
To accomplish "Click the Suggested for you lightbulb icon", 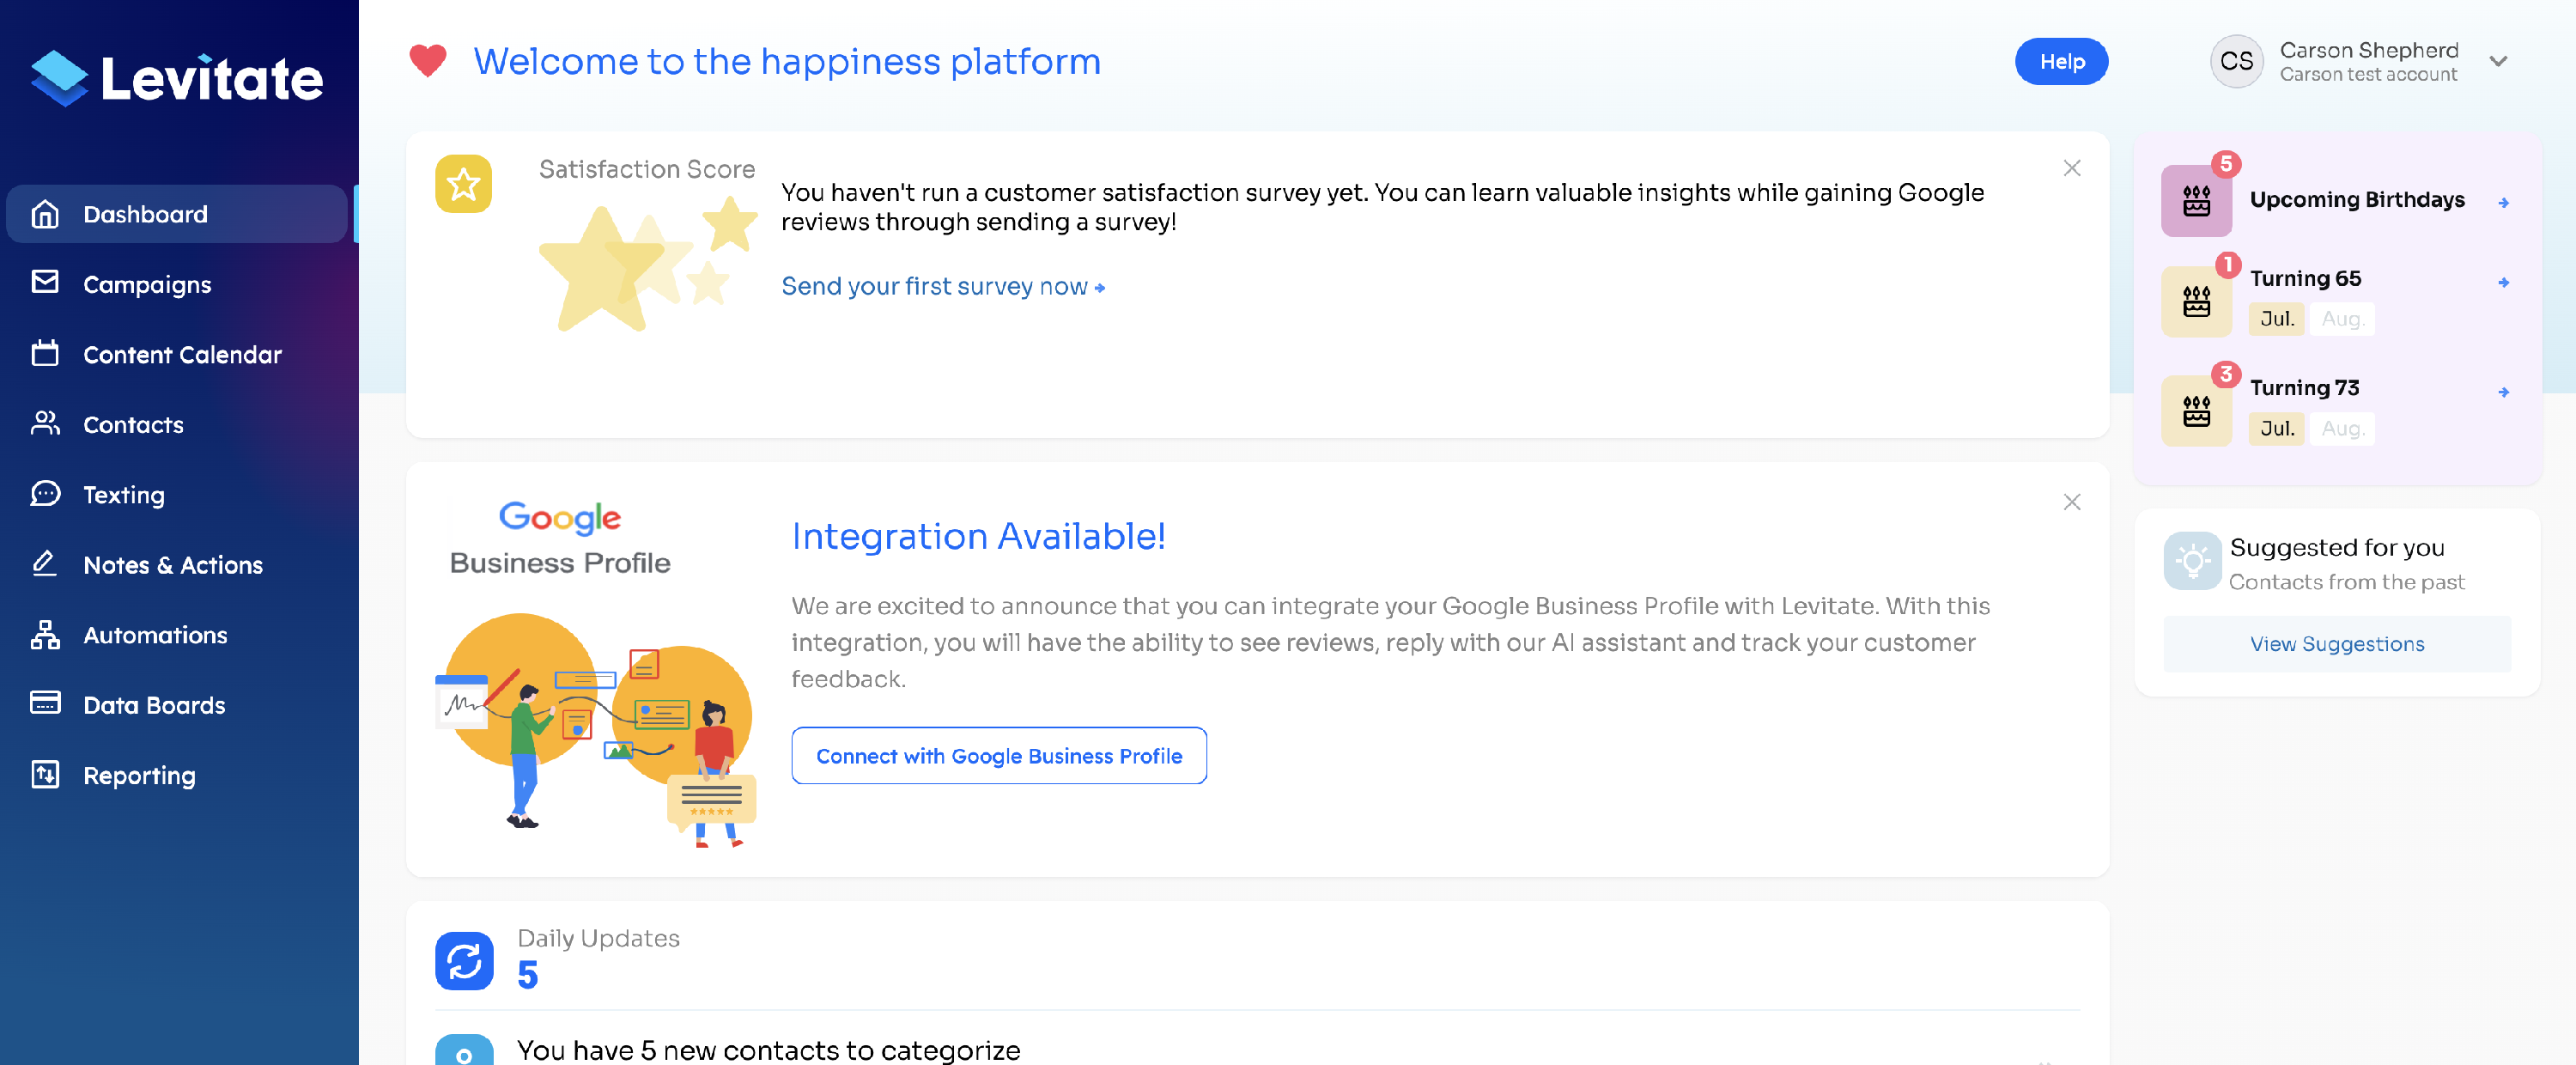I will pos(2192,561).
